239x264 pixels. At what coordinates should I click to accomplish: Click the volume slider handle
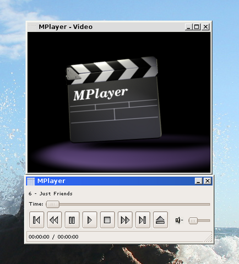[193, 220]
